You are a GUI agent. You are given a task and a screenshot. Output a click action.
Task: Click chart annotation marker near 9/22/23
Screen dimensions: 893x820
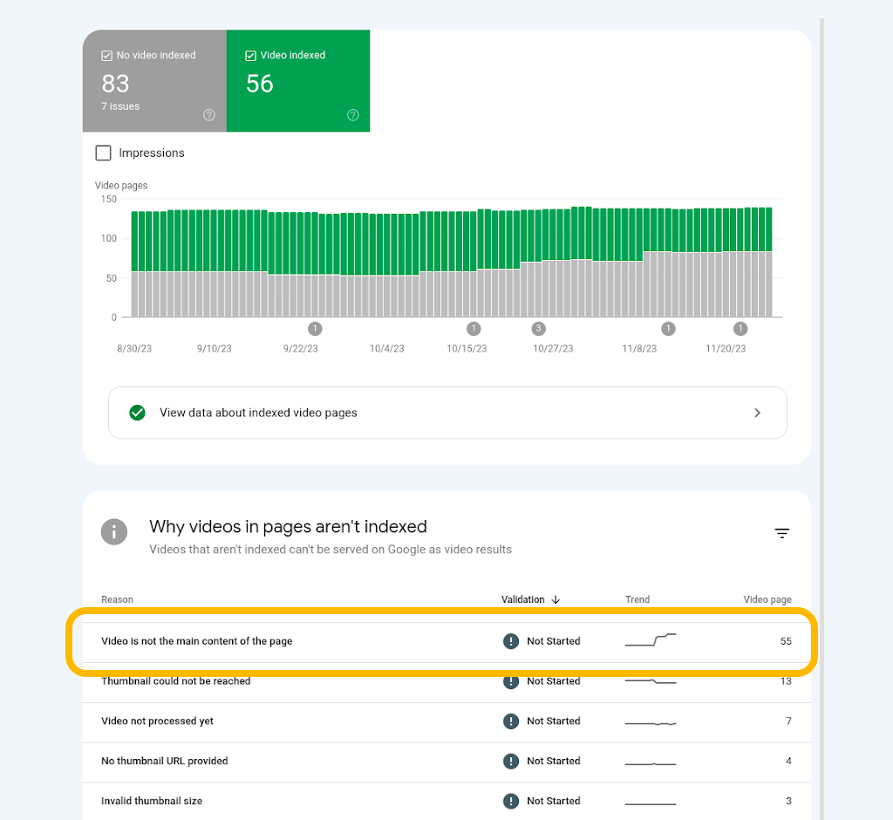click(315, 329)
